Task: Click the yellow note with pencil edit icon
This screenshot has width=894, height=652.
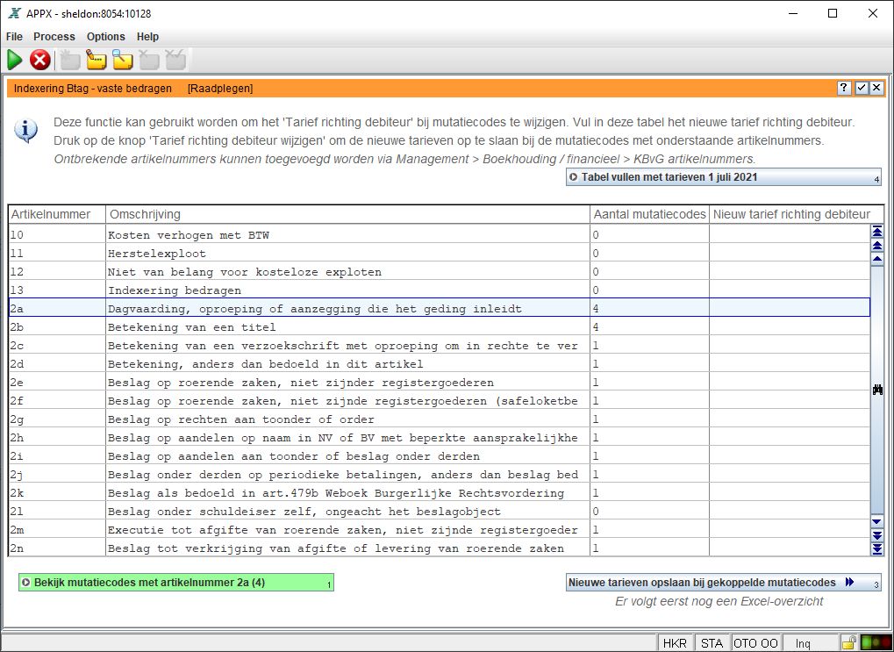Action: (97, 60)
